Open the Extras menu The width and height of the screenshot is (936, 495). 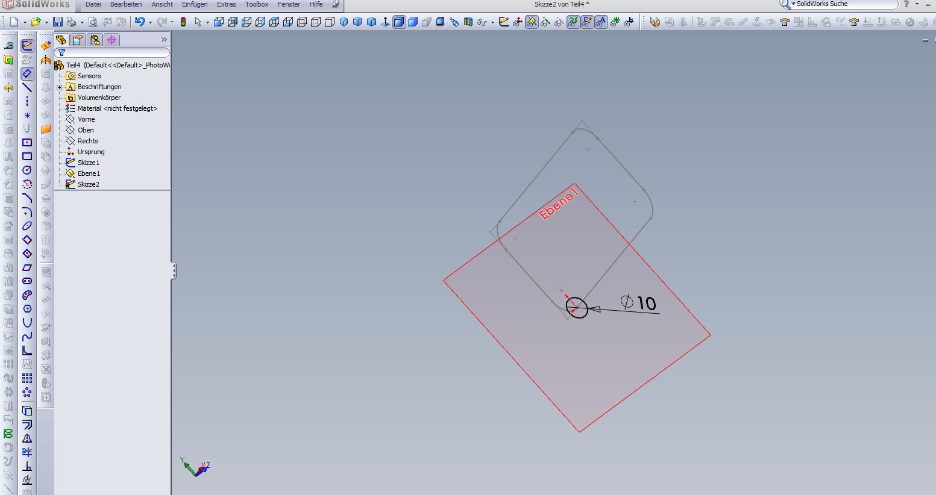pyautogui.click(x=227, y=4)
